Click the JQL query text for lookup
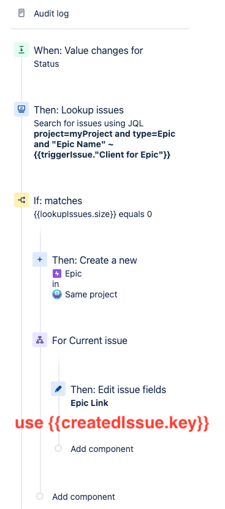 click(105, 144)
